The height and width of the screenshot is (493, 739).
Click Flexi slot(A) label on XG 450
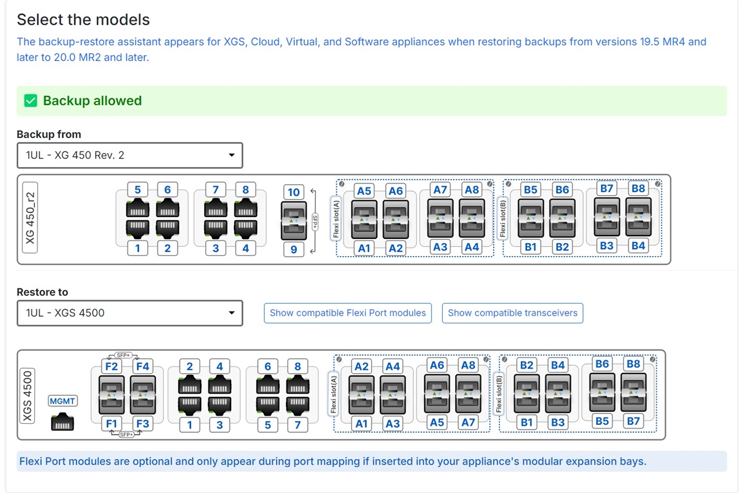coord(336,219)
